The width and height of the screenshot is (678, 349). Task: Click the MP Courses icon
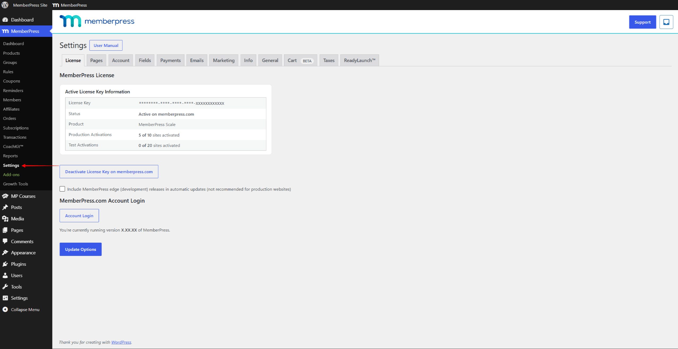(5, 196)
